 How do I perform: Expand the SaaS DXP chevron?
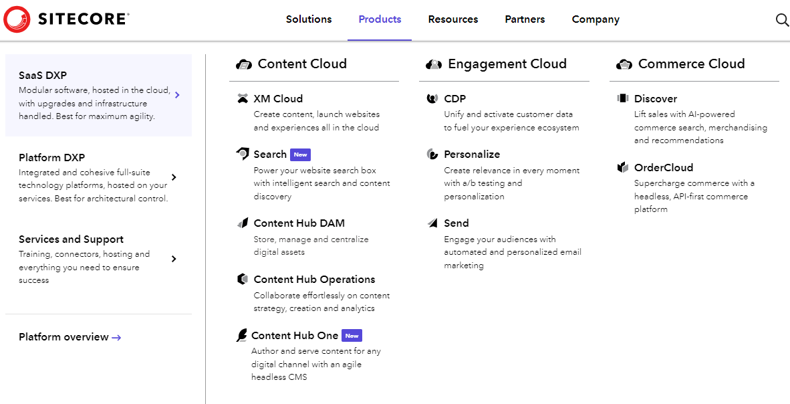[176, 95]
